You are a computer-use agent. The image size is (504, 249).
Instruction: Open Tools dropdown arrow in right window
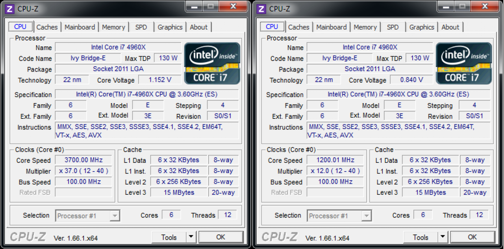(442, 237)
